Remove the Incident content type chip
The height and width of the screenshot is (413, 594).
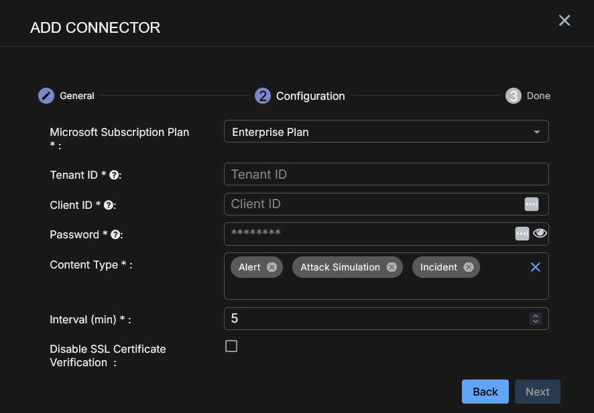[x=469, y=267]
